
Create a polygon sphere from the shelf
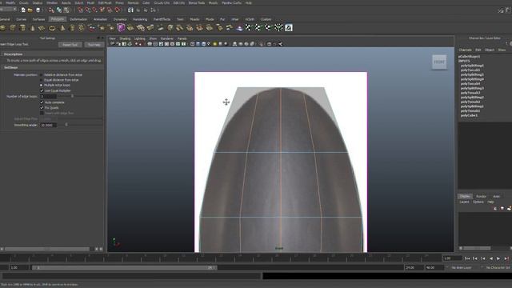(x=3, y=28)
